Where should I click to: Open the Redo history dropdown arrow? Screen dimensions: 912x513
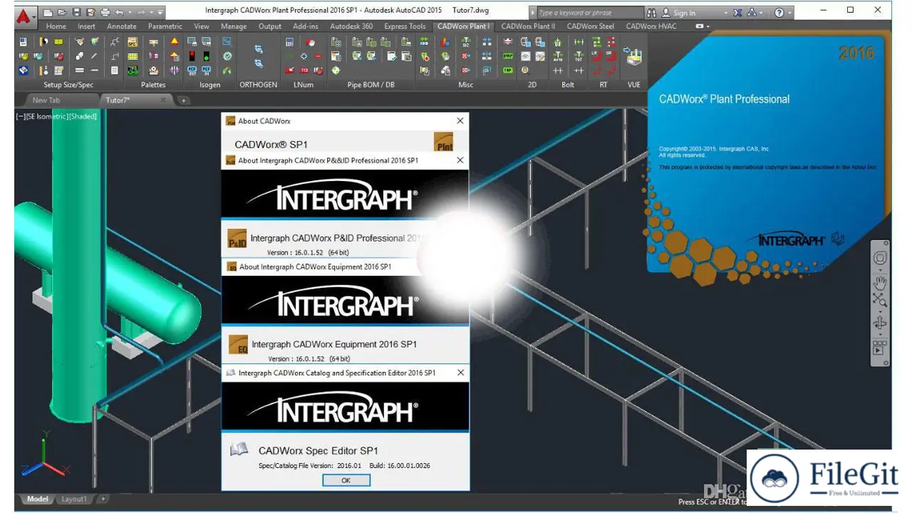(152, 13)
